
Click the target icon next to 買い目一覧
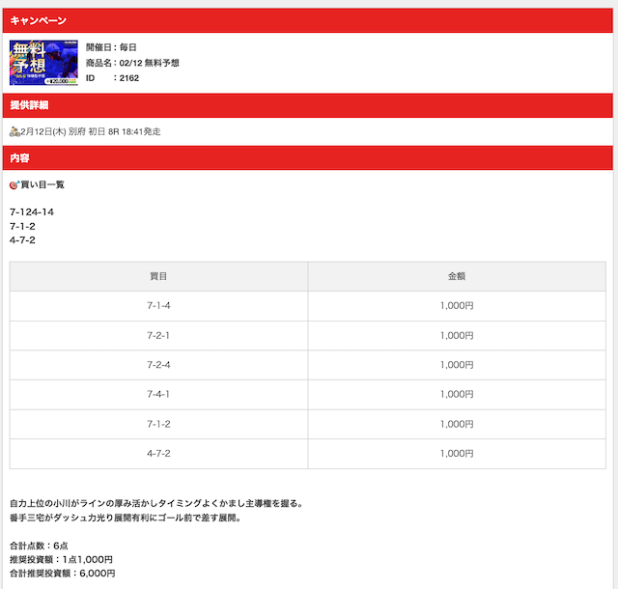click(x=14, y=184)
